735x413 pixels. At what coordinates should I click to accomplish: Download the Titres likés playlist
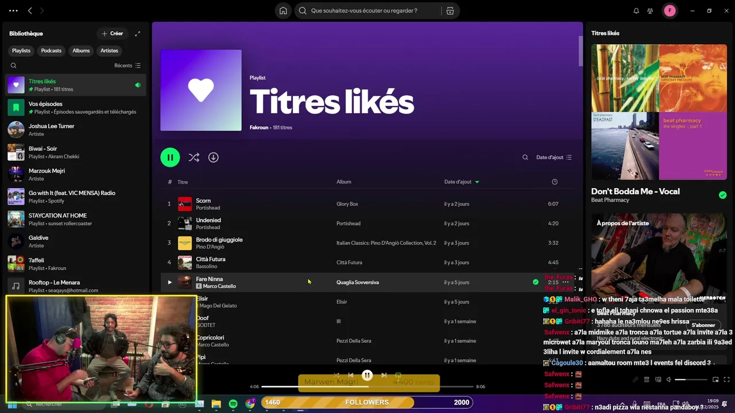point(214,157)
